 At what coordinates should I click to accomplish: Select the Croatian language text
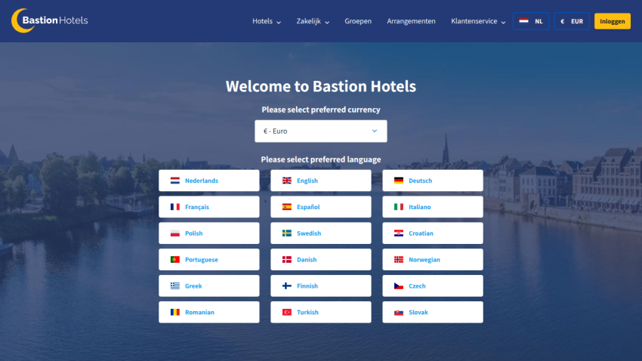421,233
